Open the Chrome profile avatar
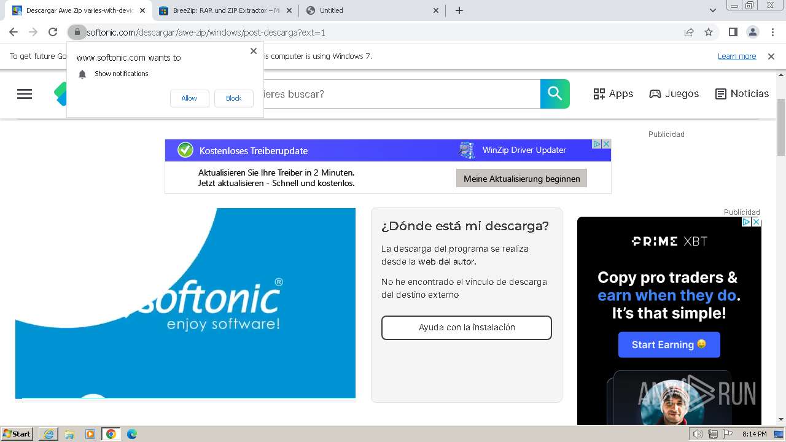 [x=752, y=32]
